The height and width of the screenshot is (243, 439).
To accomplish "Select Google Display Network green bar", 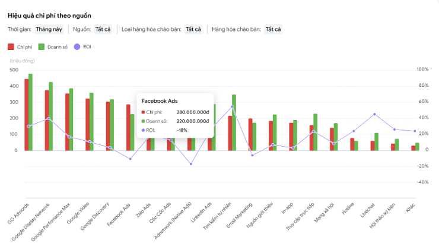I will pyautogui.click(x=50, y=116).
